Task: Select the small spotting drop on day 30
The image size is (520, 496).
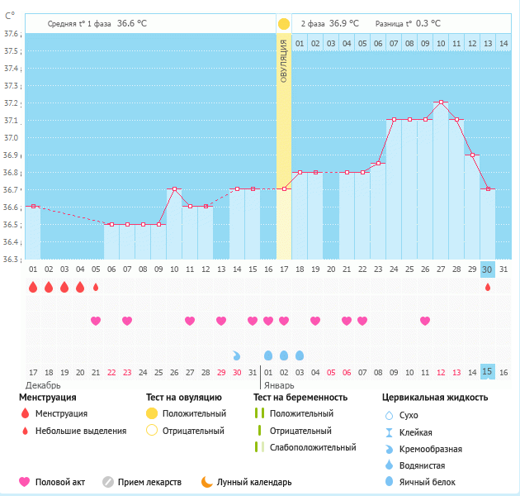Action: pos(488,287)
